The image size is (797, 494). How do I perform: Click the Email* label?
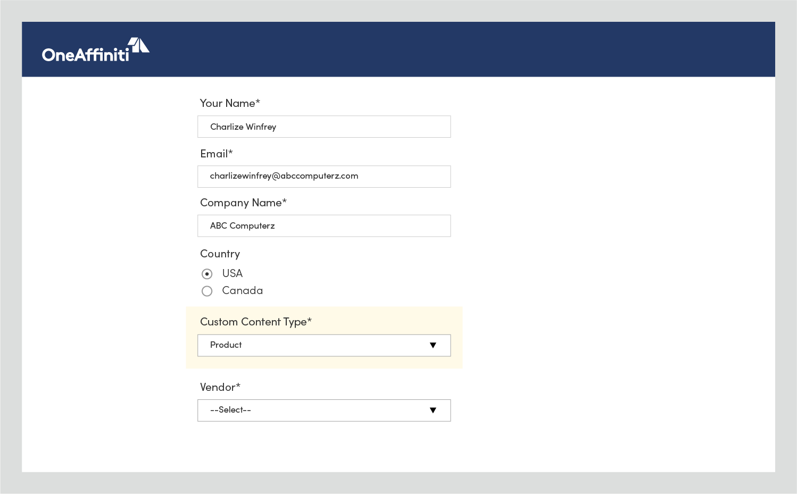(217, 154)
